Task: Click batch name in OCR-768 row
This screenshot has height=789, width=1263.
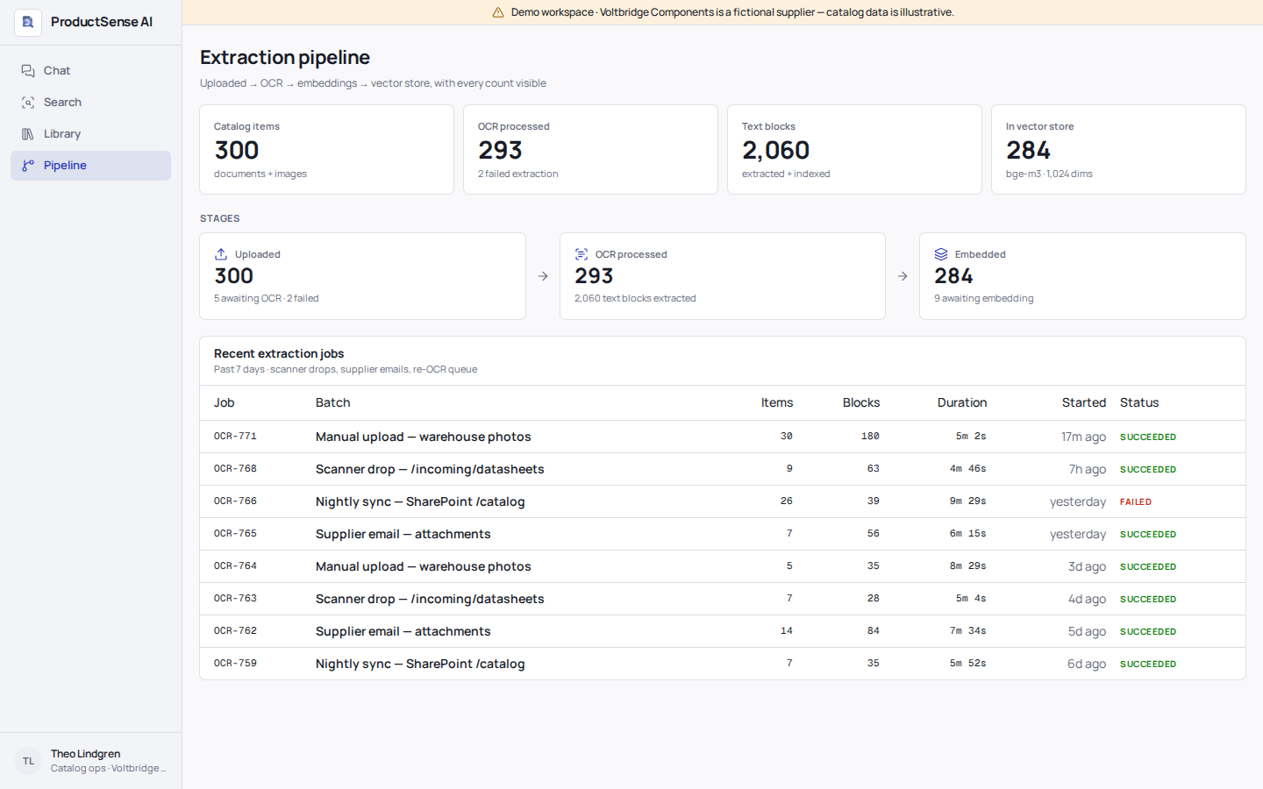Action: click(x=430, y=470)
